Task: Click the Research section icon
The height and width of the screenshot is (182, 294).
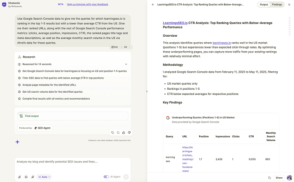Action: click(x=19, y=57)
